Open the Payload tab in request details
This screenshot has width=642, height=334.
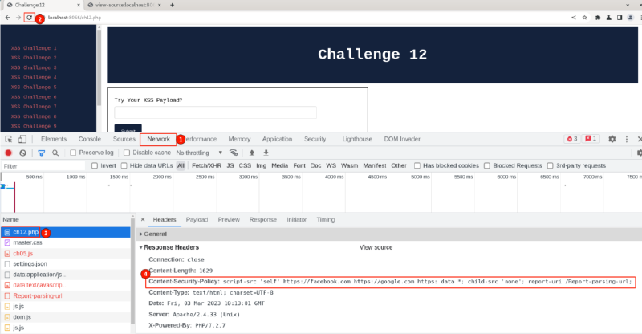197,219
